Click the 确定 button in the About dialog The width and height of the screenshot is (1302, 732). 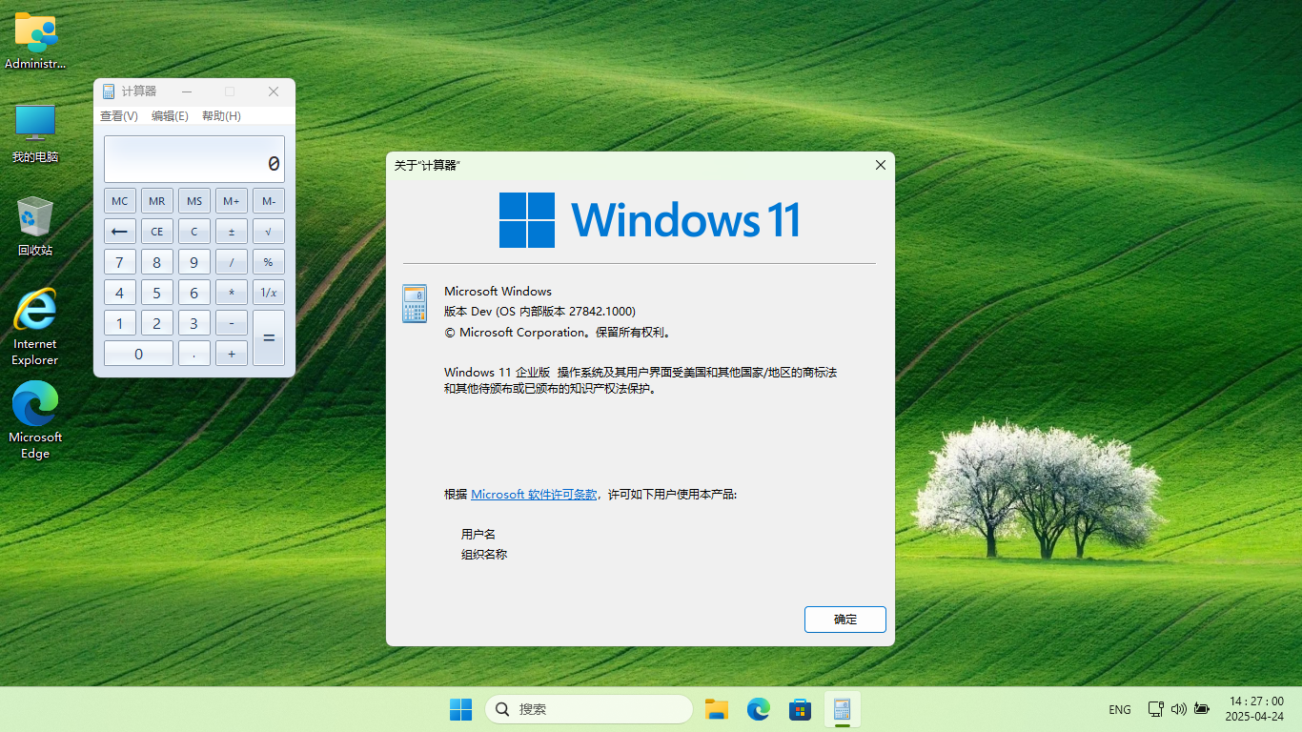[x=845, y=620]
